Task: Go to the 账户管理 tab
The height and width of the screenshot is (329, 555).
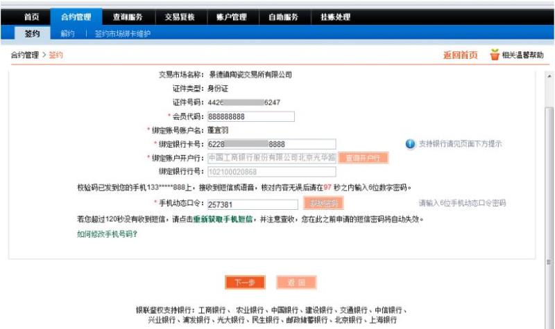Action: click(x=230, y=17)
